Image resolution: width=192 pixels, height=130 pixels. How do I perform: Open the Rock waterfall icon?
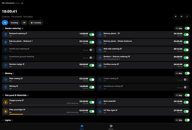click(100, 102)
